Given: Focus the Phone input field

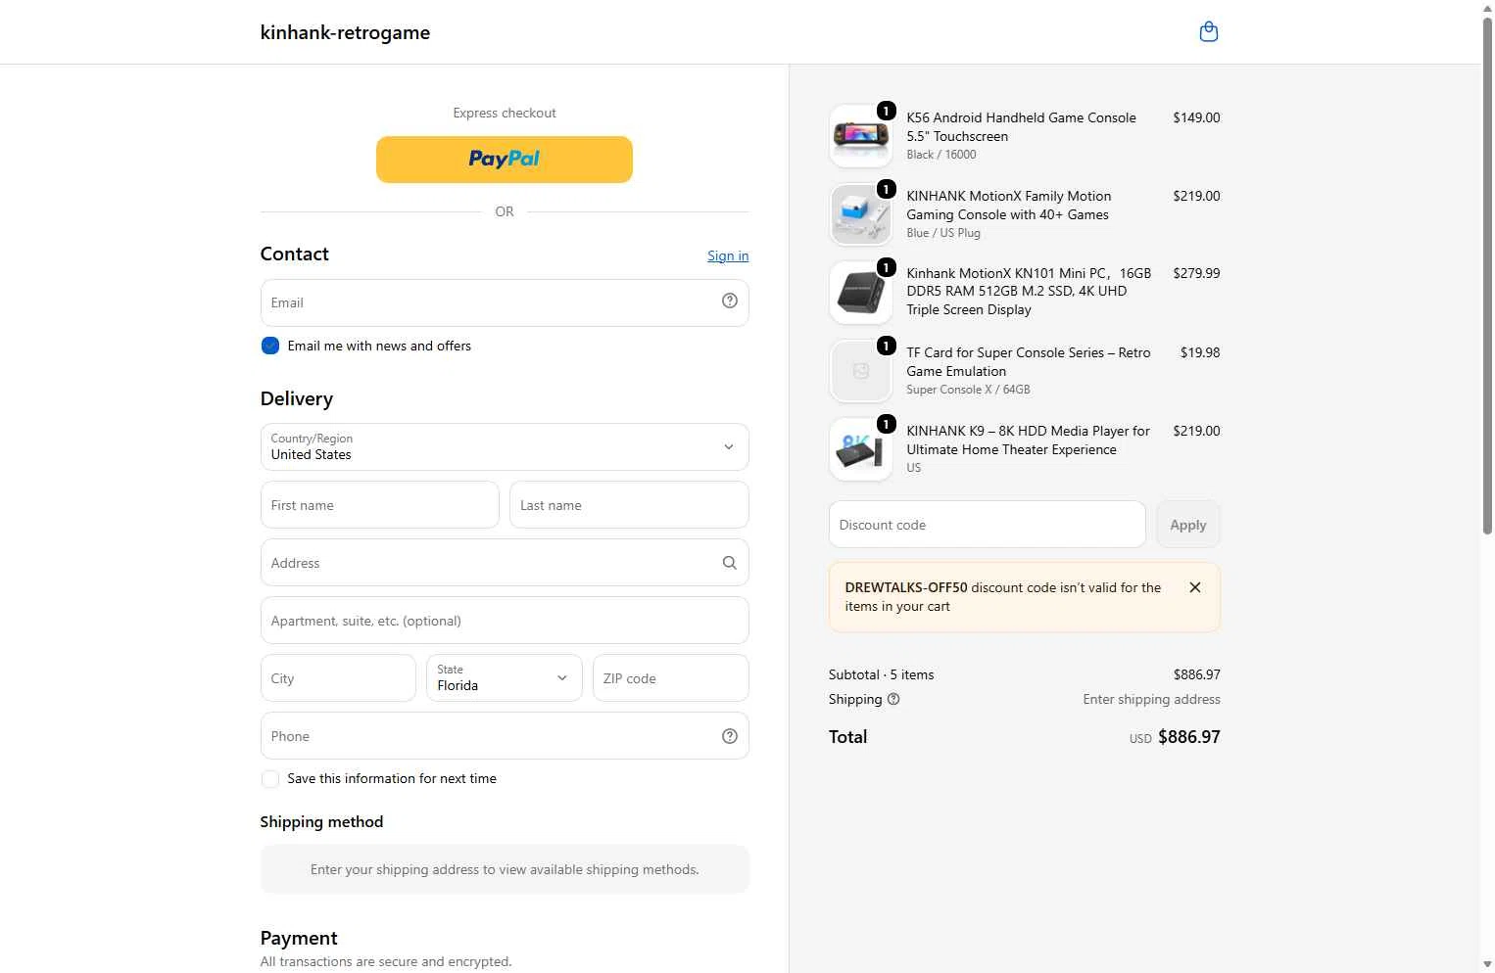Looking at the screenshot, I should pyautogui.click(x=505, y=736).
